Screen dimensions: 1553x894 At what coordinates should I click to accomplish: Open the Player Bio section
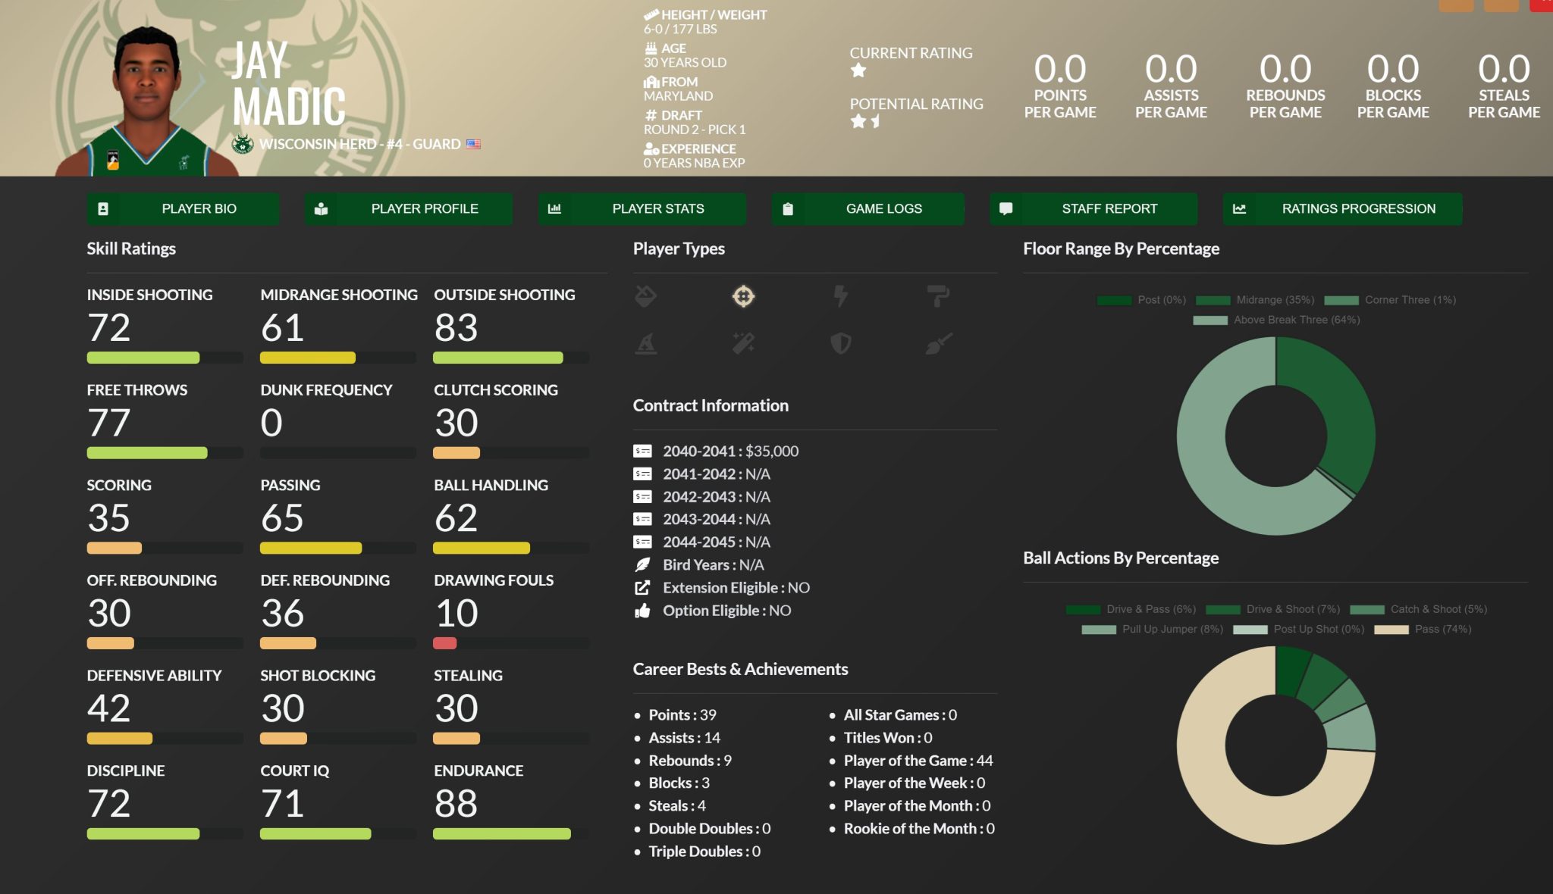click(x=183, y=208)
